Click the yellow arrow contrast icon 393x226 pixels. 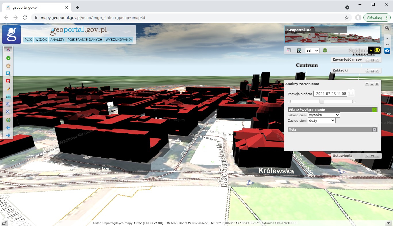click(x=371, y=50)
